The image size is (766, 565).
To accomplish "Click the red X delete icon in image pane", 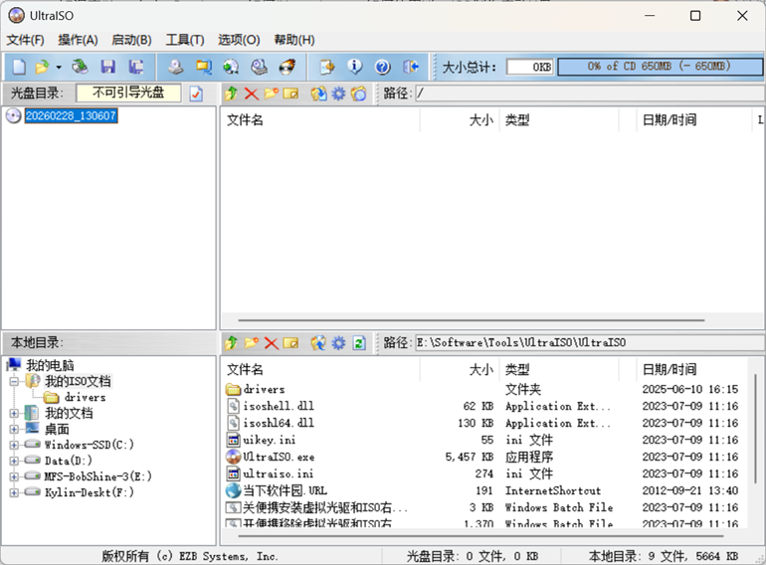I will click(x=251, y=94).
